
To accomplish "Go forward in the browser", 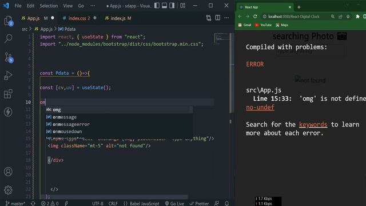I will pyautogui.click(x=248, y=17).
